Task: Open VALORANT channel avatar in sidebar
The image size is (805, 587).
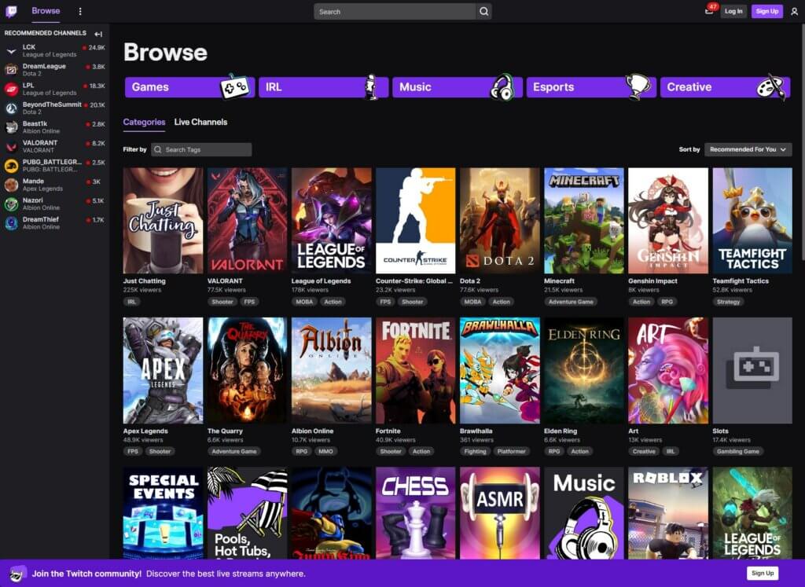Action: click(11, 146)
